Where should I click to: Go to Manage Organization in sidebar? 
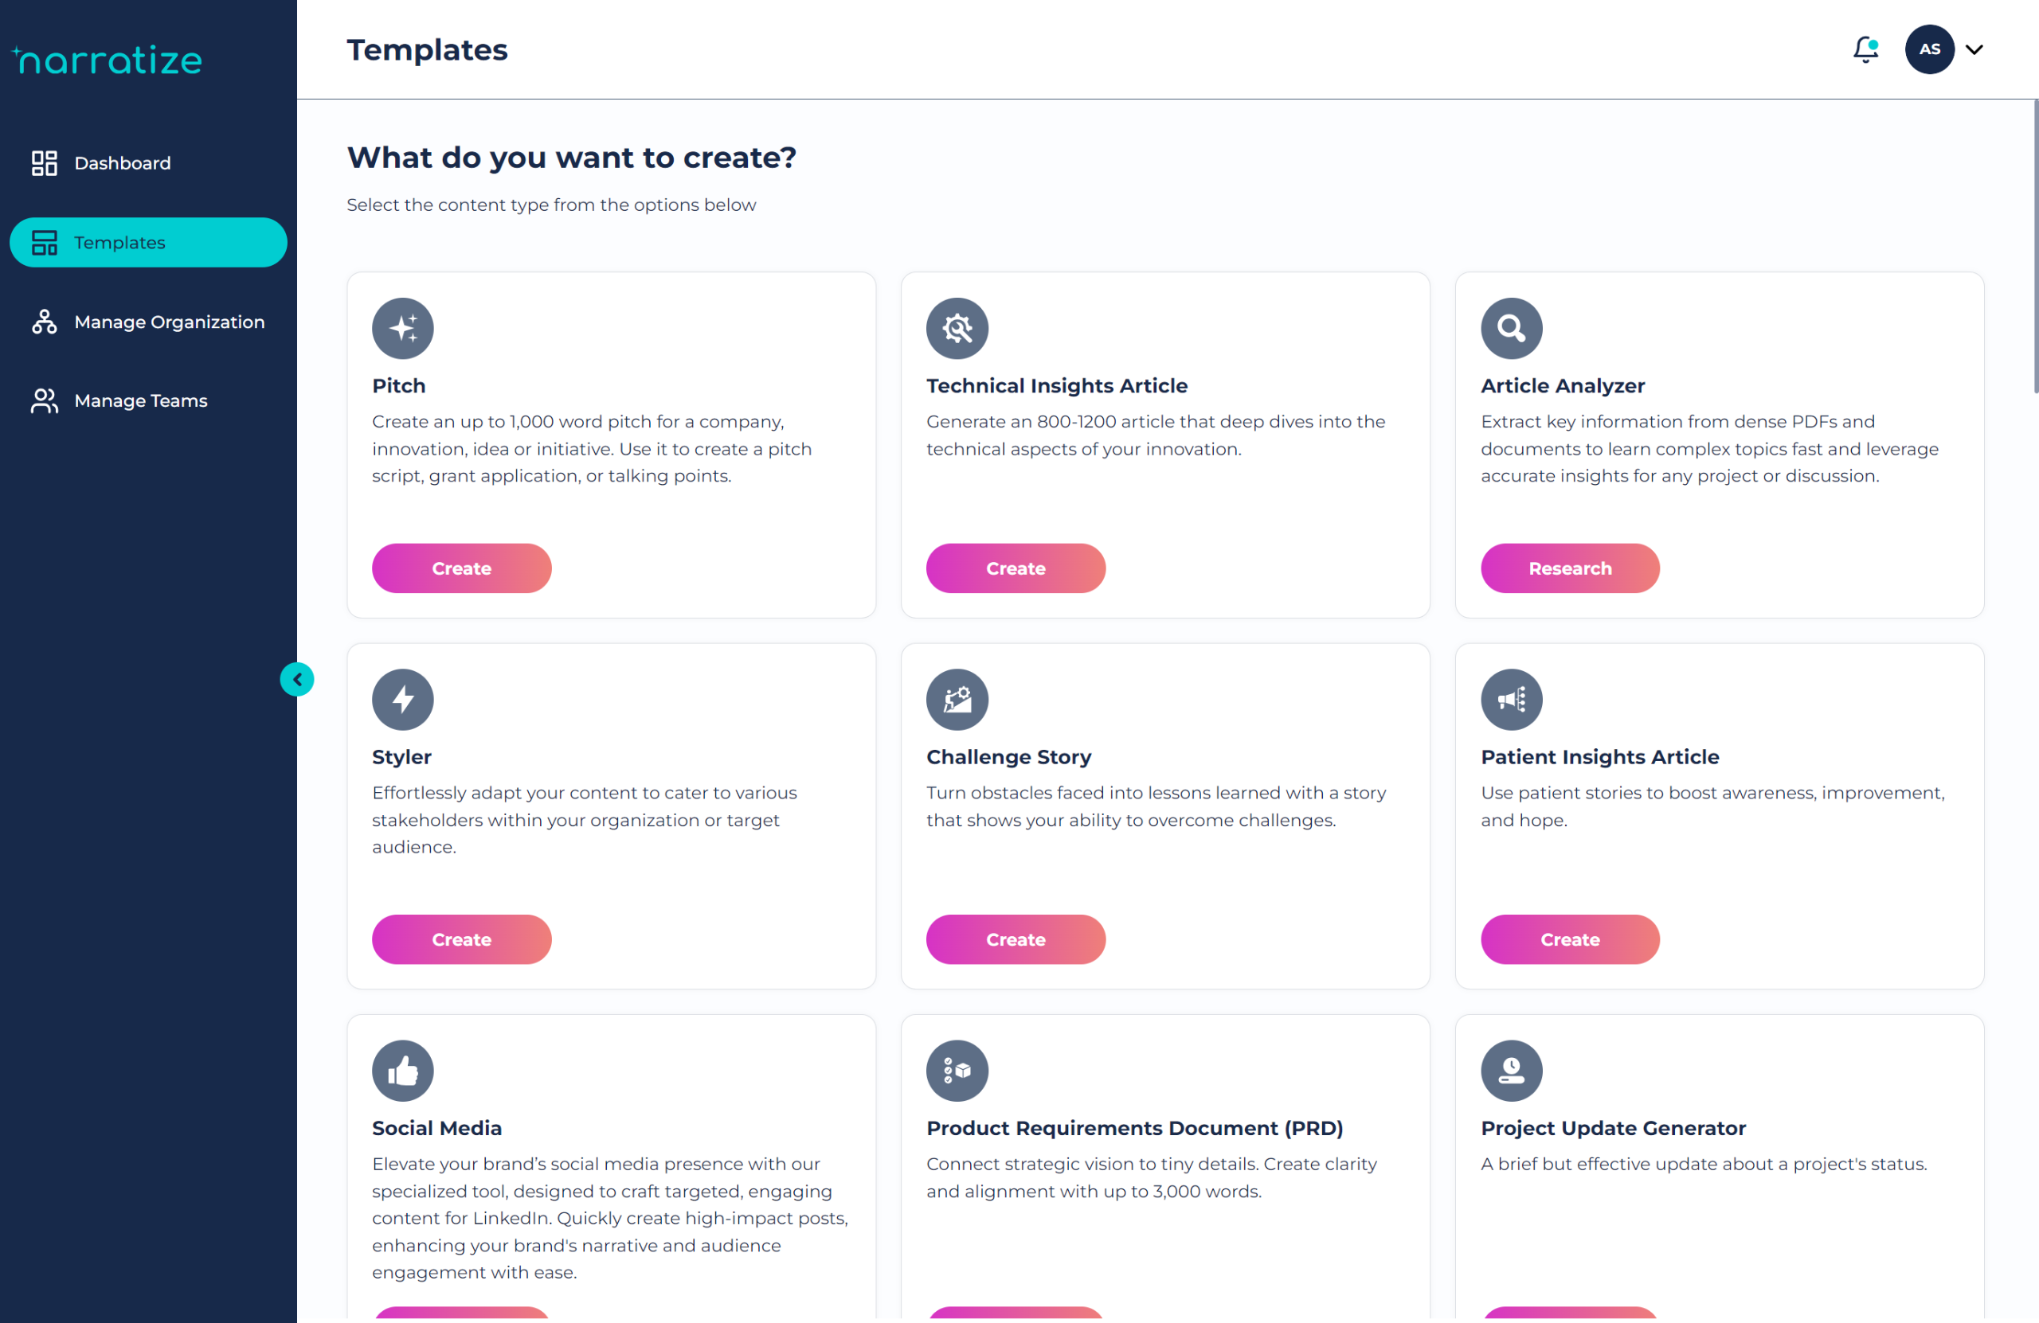coord(169,322)
